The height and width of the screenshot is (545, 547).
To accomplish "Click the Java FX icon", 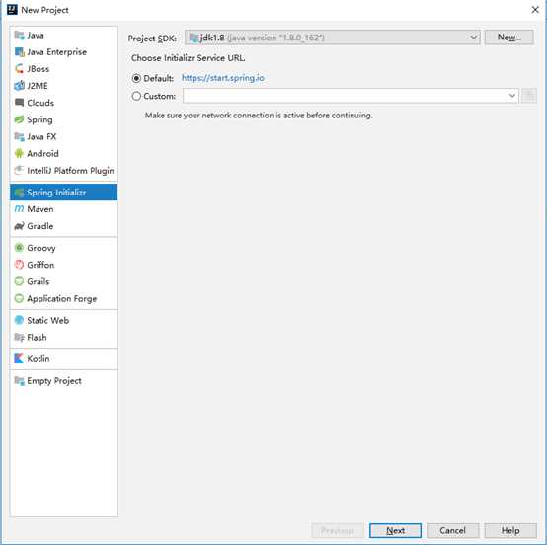I will (x=19, y=136).
